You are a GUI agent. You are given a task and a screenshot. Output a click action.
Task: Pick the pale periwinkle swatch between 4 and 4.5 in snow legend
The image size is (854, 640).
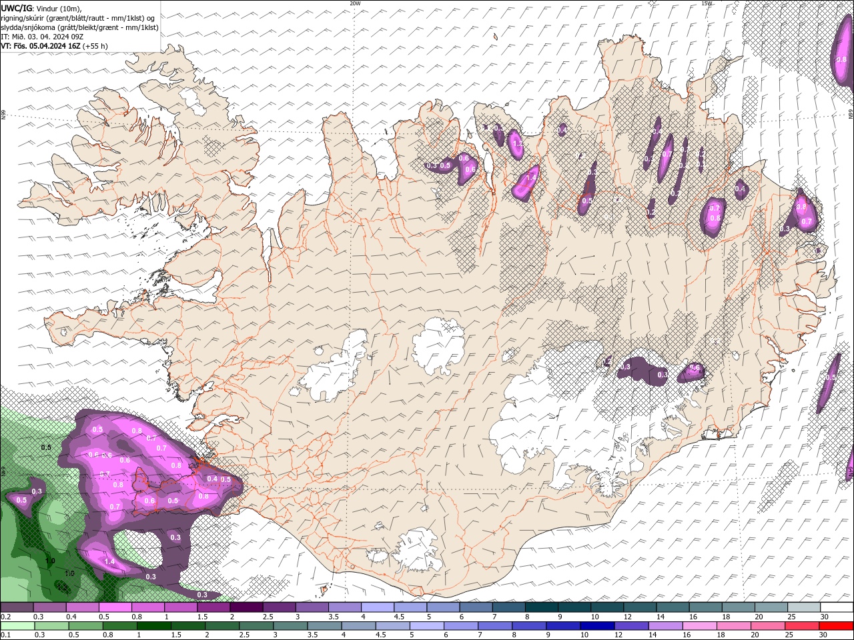click(x=378, y=607)
